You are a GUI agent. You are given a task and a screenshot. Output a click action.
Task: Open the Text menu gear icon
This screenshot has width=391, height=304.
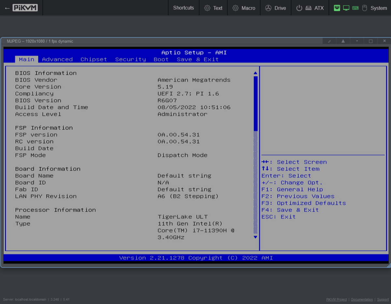coord(207,8)
